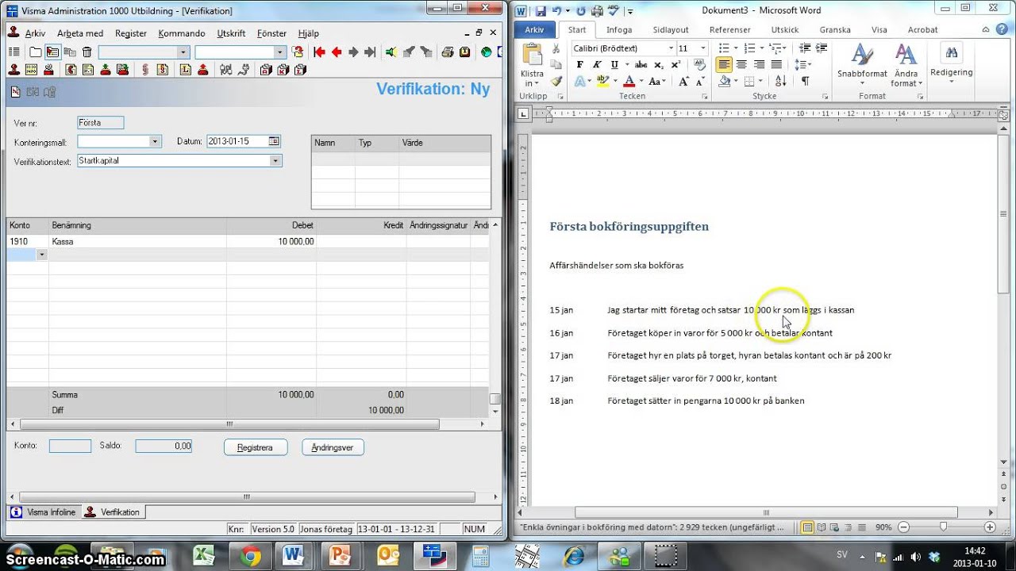Go to next record gray arrow

point(354,52)
